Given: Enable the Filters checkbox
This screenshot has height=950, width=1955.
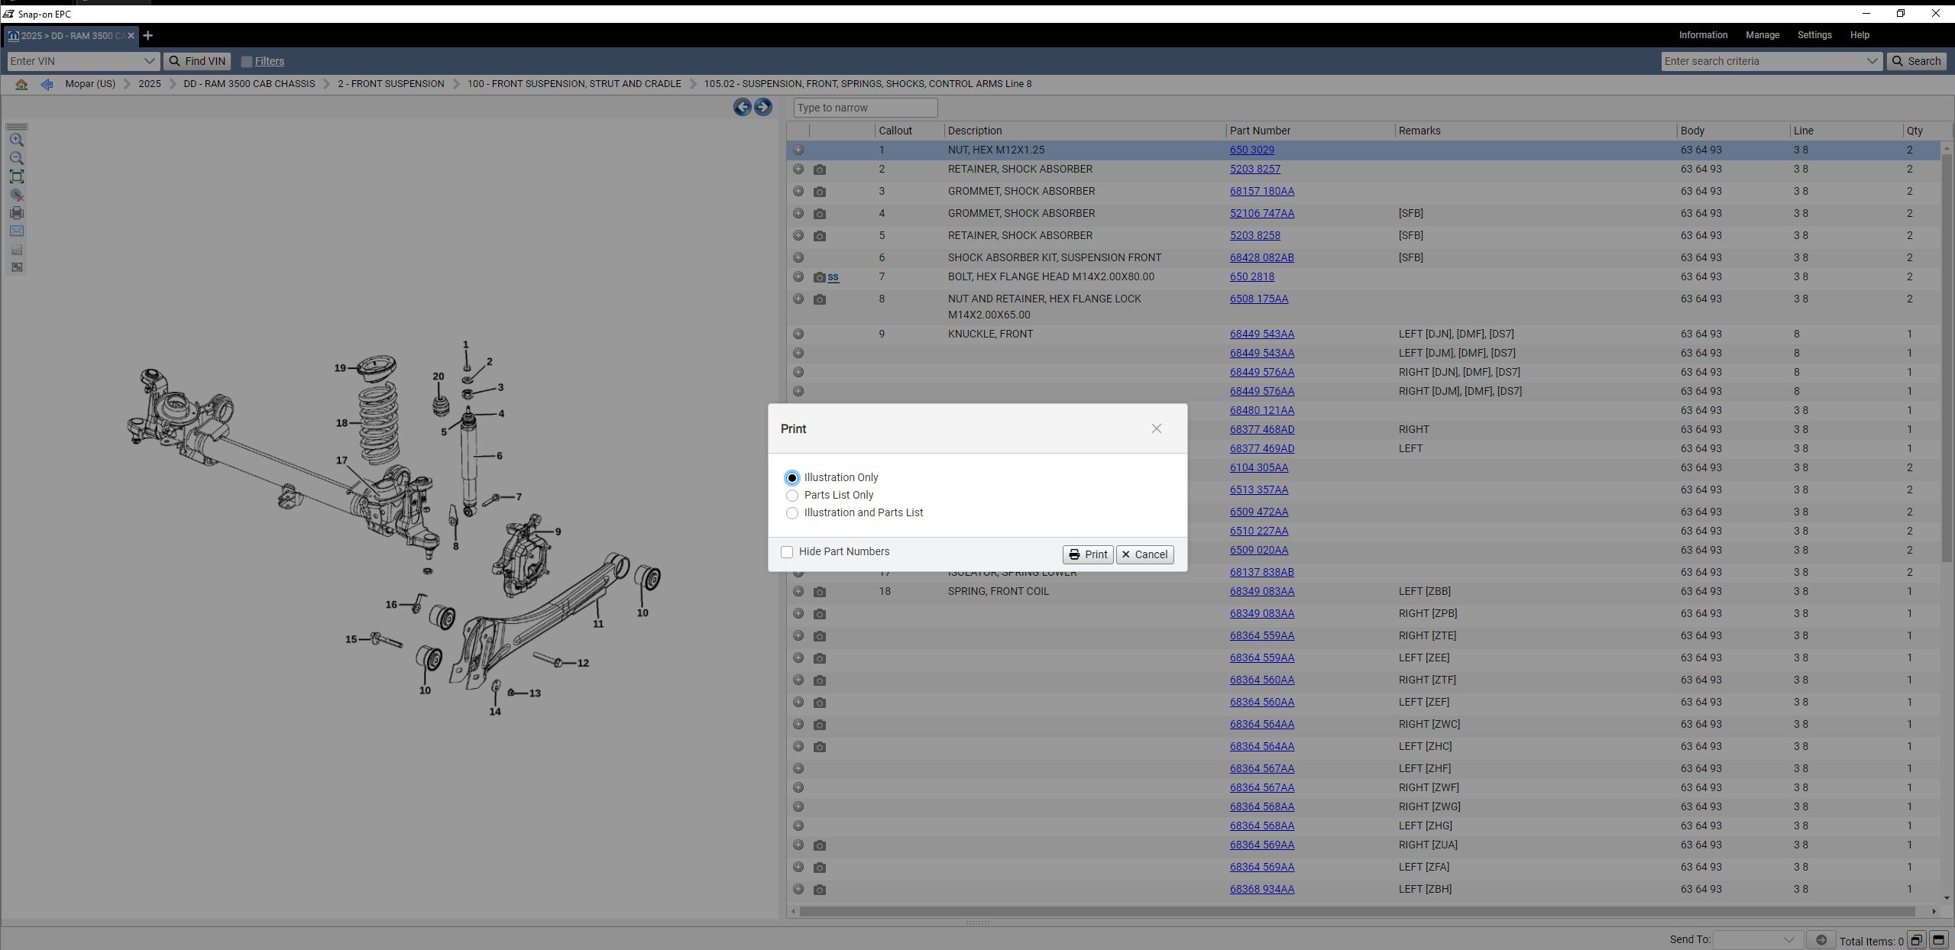Looking at the screenshot, I should [247, 62].
